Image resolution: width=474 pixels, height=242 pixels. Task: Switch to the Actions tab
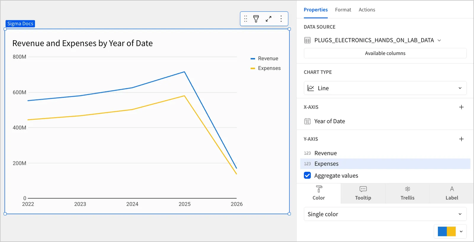(367, 10)
